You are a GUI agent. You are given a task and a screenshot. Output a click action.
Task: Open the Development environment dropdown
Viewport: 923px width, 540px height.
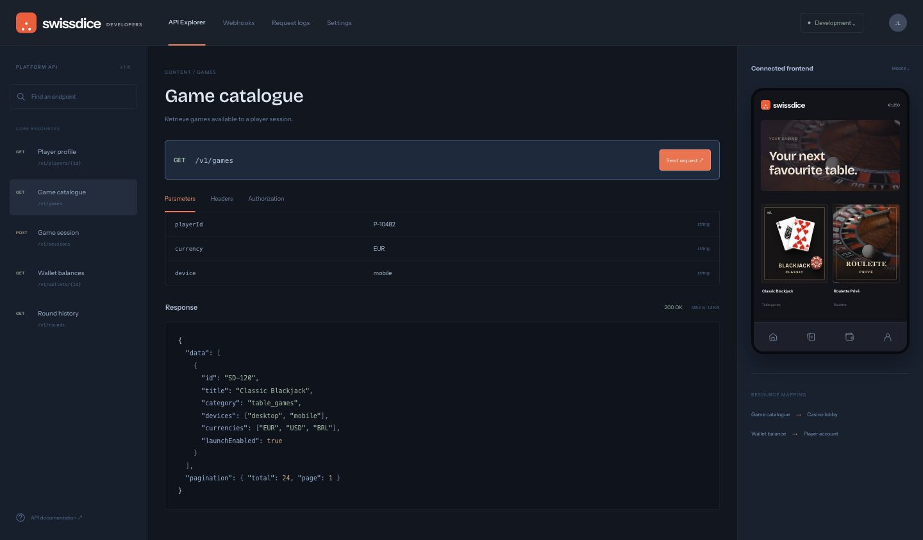click(831, 23)
